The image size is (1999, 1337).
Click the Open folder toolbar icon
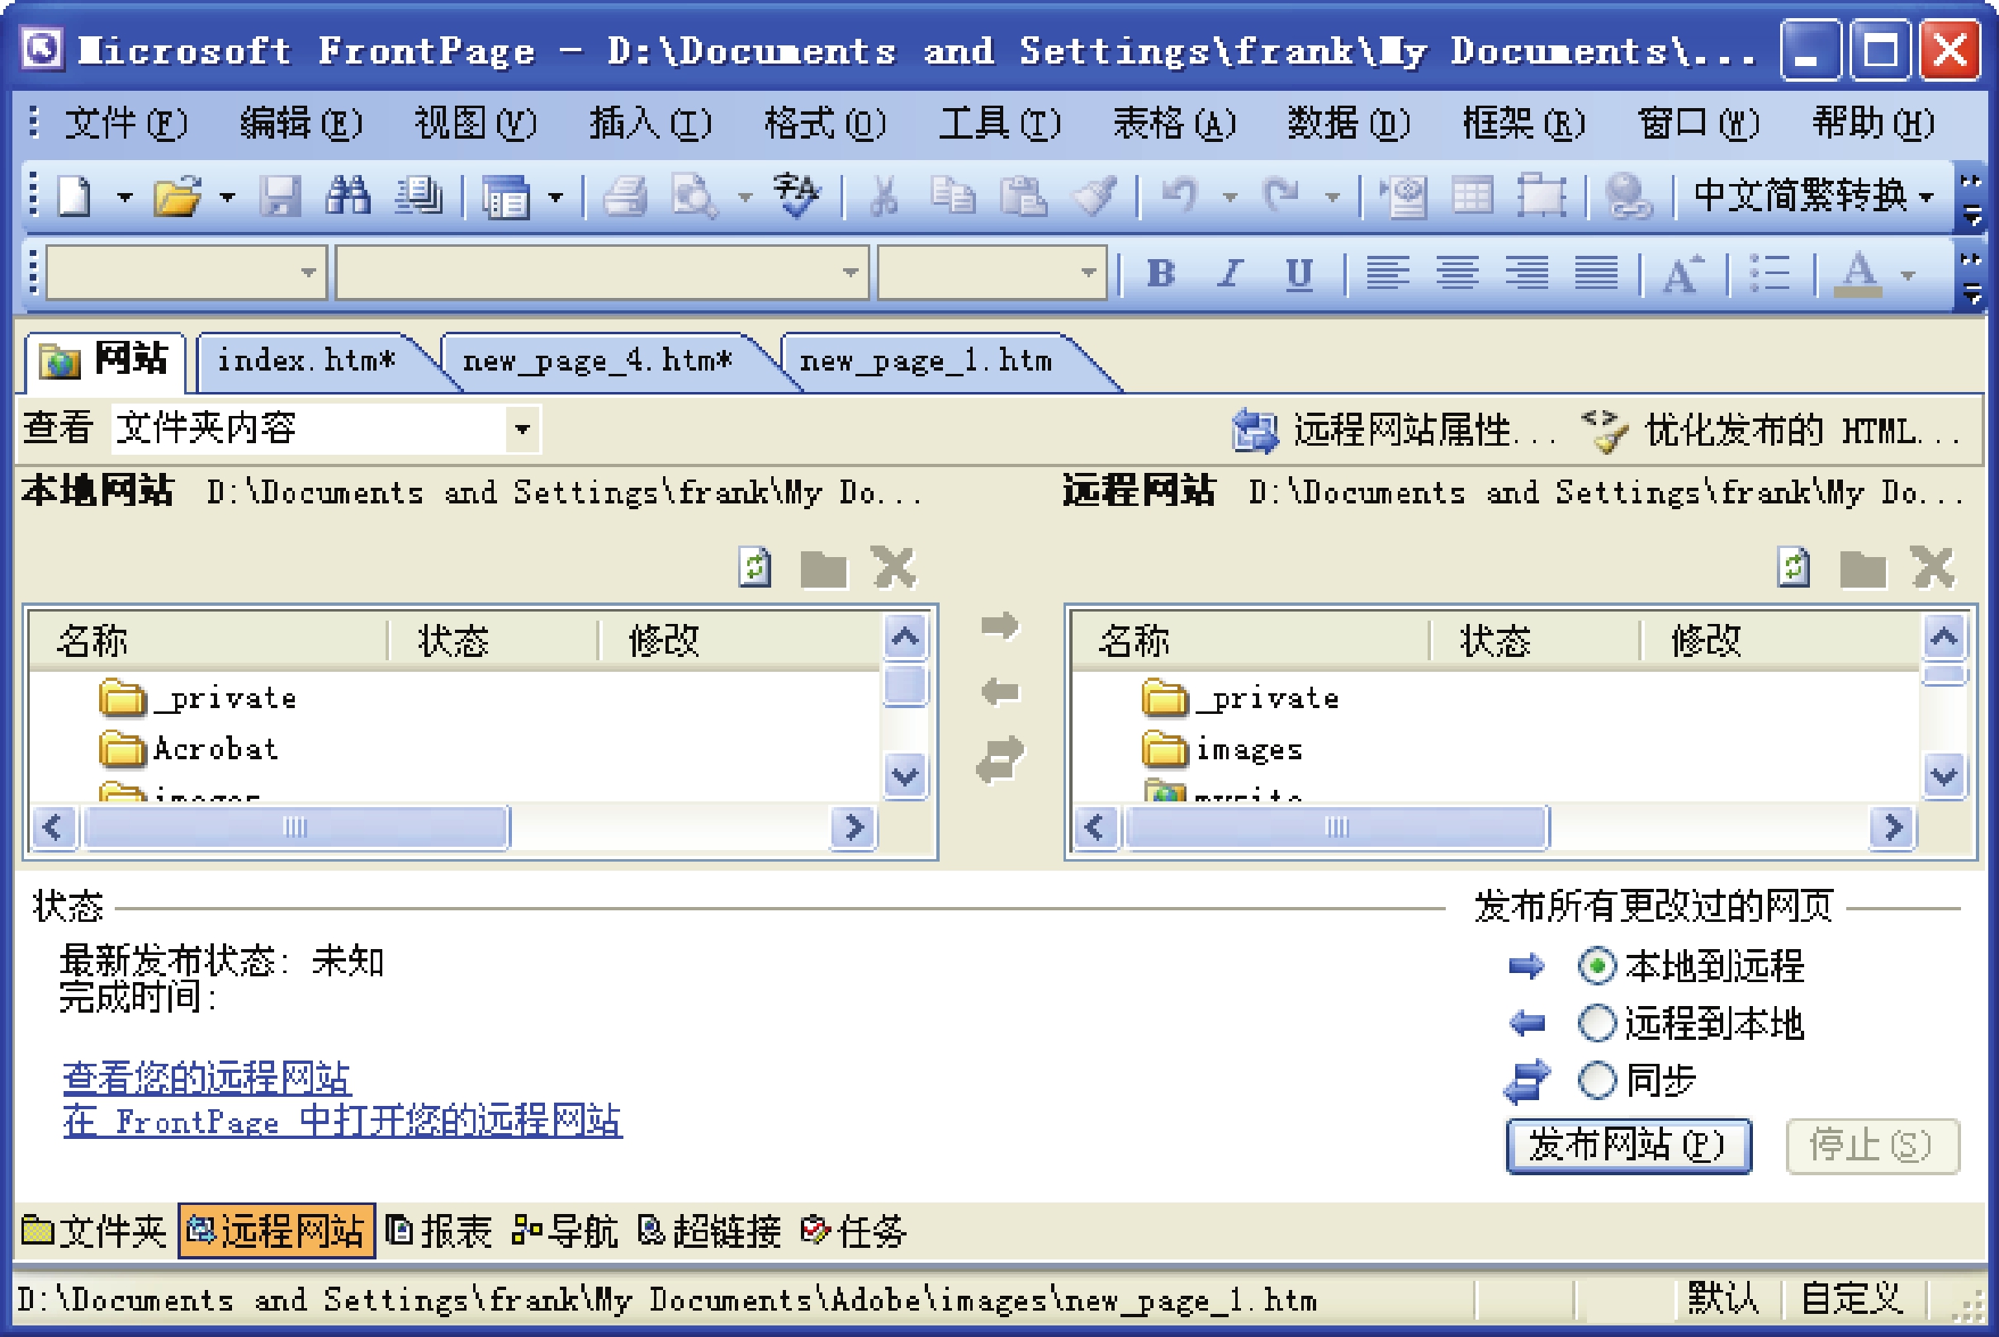[x=178, y=196]
